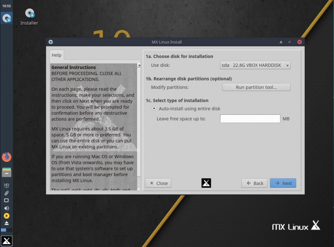This screenshot has width=334, height=247.
Task: Proceed by clicking Next
Action: 283,183
